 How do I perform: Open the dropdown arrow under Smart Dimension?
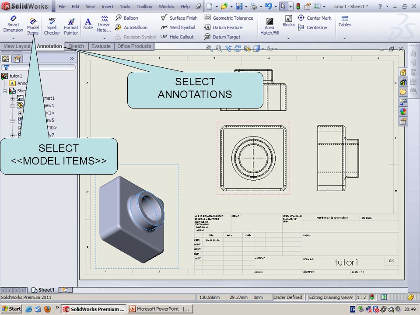coord(13,38)
